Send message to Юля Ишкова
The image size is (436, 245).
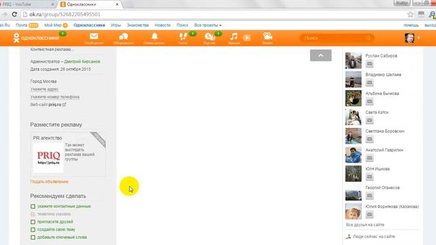[x=369, y=177]
